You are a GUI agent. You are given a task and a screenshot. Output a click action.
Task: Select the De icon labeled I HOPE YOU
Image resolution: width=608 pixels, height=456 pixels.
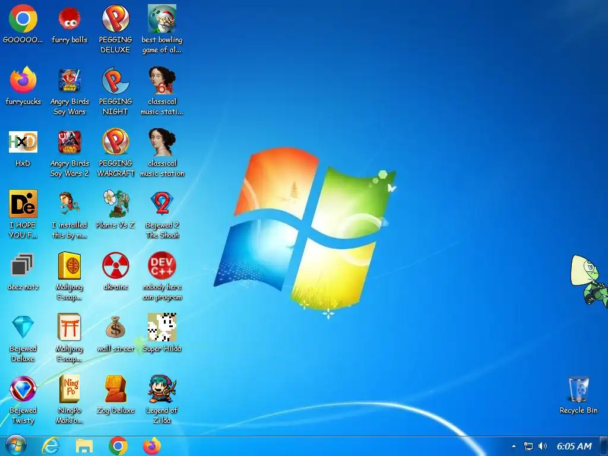[23, 204]
